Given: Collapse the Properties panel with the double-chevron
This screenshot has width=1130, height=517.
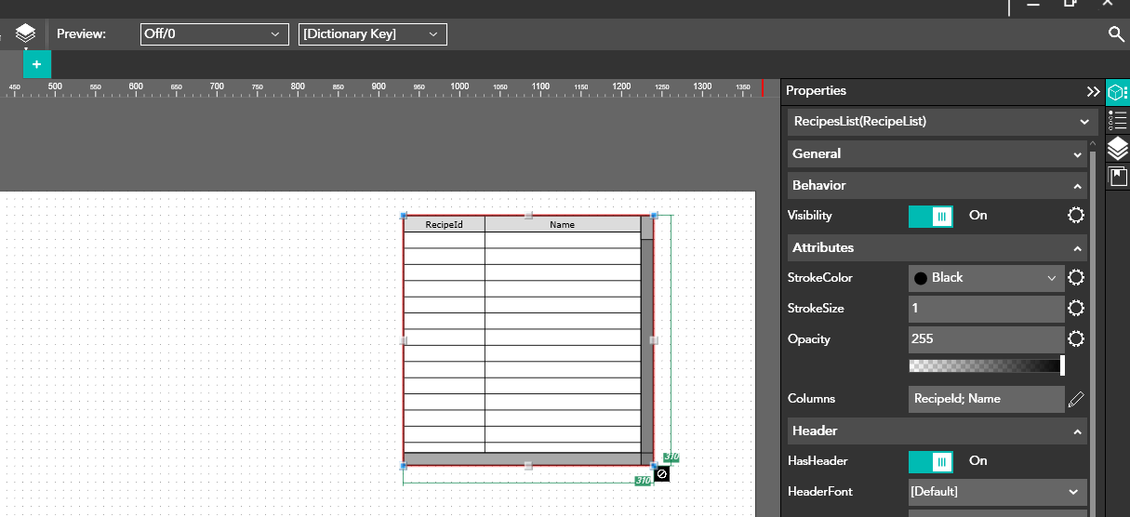Looking at the screenshot, I should [1093, 91].
